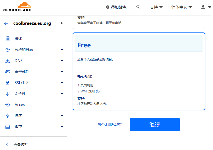Screen dimensions: 213x150
Task: Click the 安全性 shield icon
Action: [8, 94]
